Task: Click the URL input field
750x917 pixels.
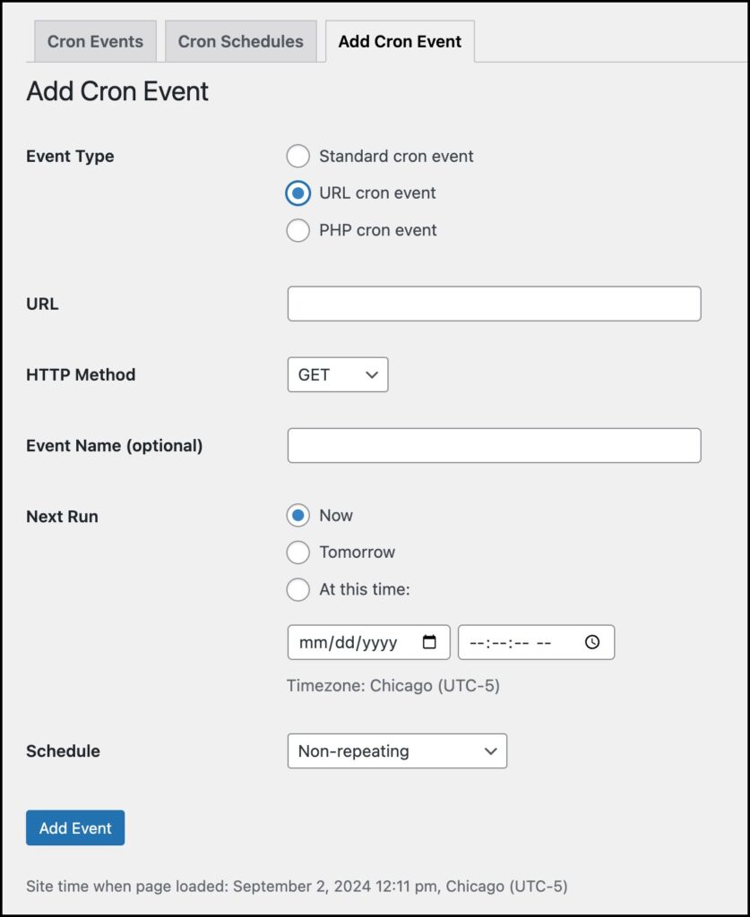Action: [x=493, y=304]
